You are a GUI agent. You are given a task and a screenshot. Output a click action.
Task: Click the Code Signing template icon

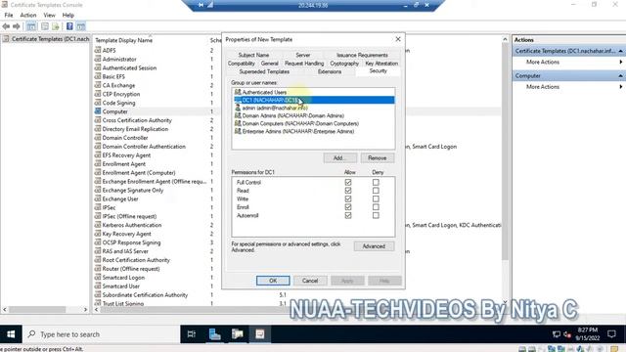click(x=98, y=103)
